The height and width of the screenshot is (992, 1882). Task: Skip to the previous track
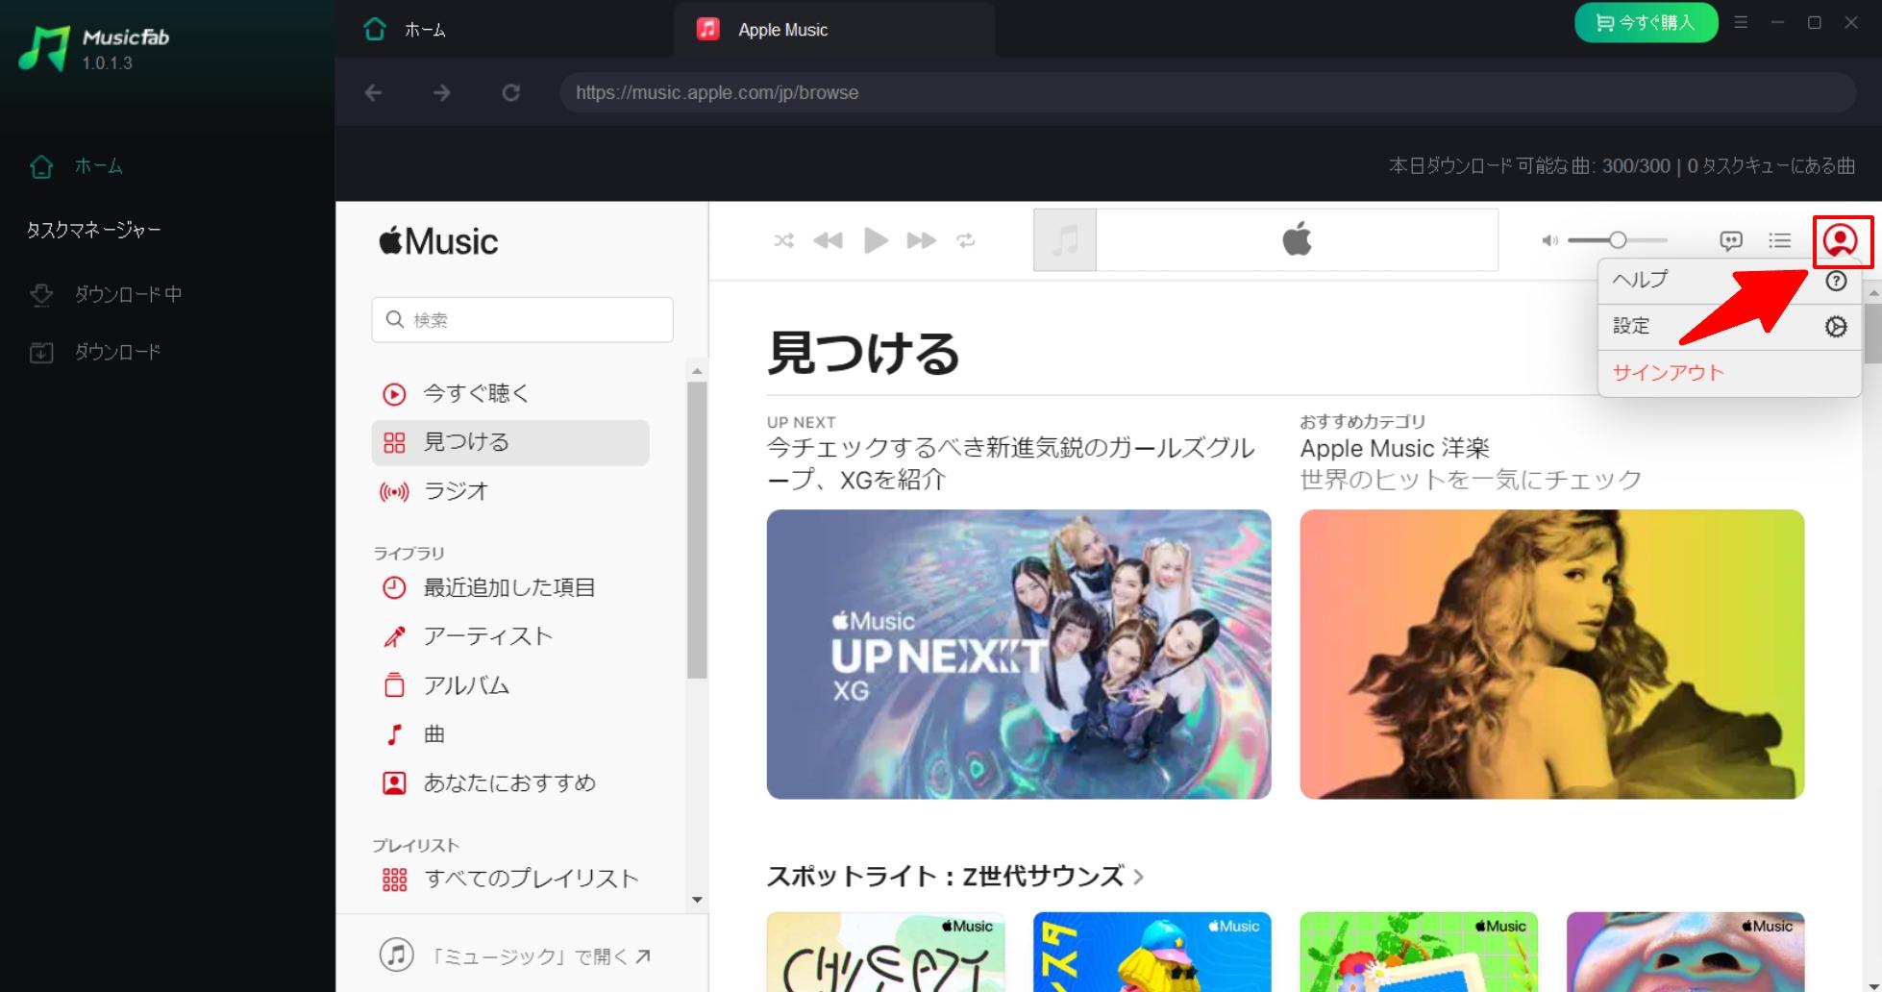(828, 240)
